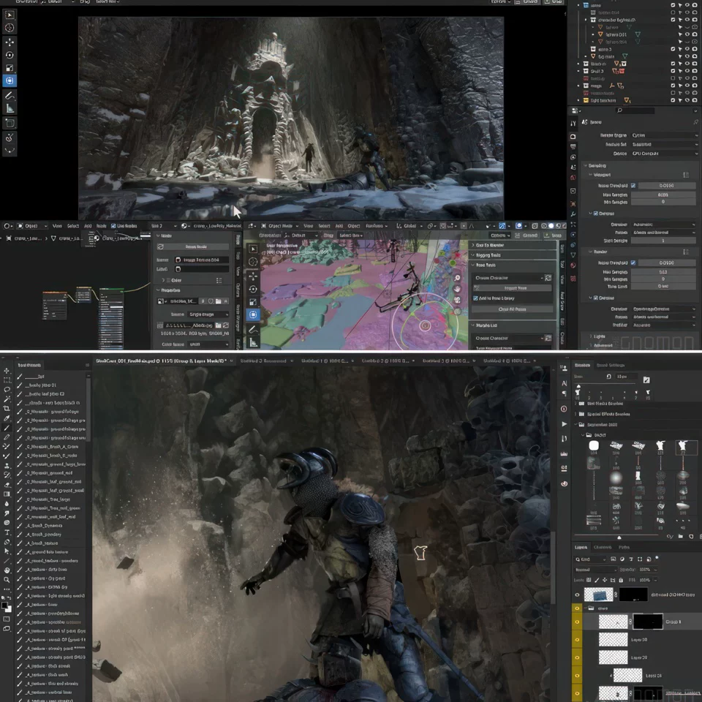
Task: Open the Feature Set dropdown
Action: click(665, 144)
